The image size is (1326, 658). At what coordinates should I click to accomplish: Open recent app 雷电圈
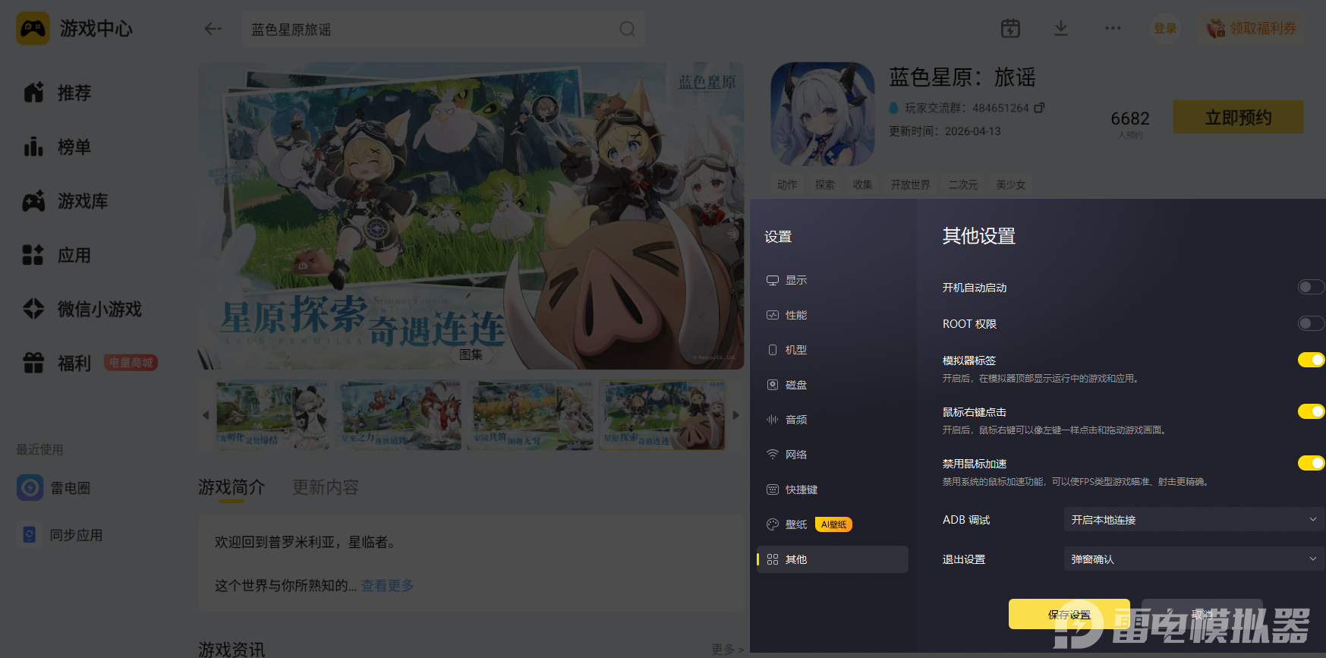(54, 487)
